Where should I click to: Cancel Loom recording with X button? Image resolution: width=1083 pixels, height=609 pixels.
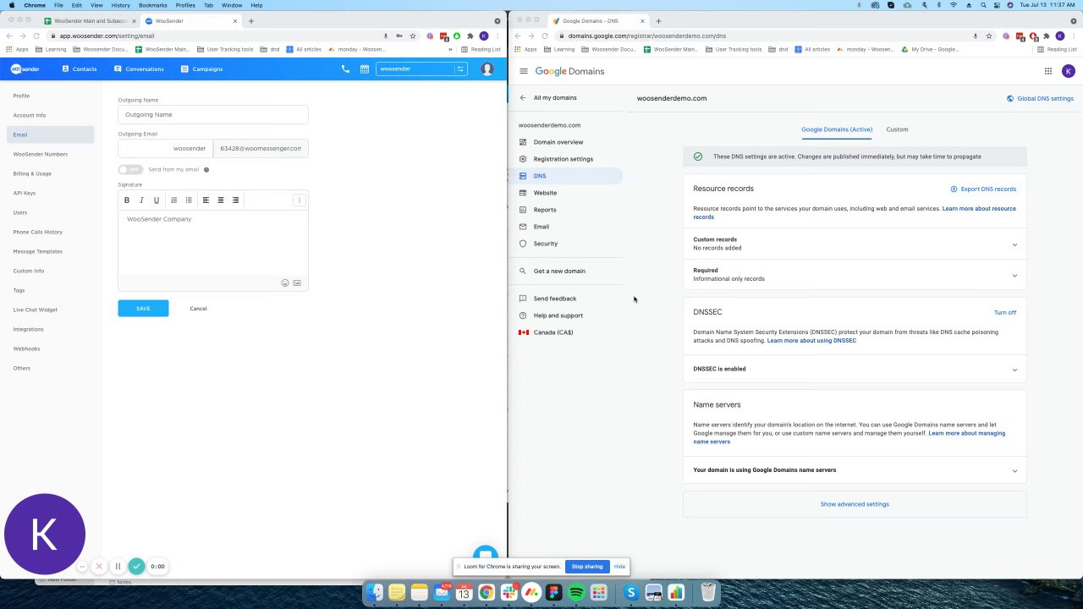click(99, 567)
